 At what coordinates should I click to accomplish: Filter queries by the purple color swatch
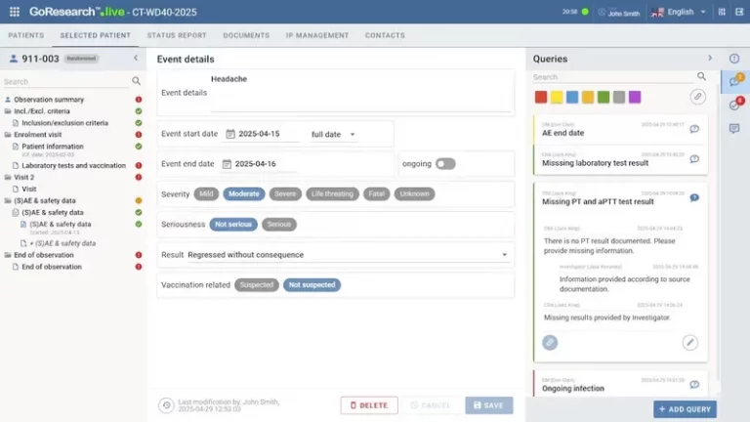(x=635, y=97)
